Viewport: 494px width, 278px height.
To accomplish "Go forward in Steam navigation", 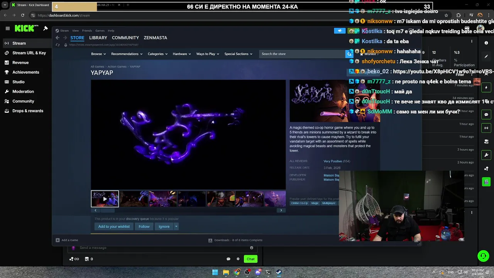I will tap(65, 37).
